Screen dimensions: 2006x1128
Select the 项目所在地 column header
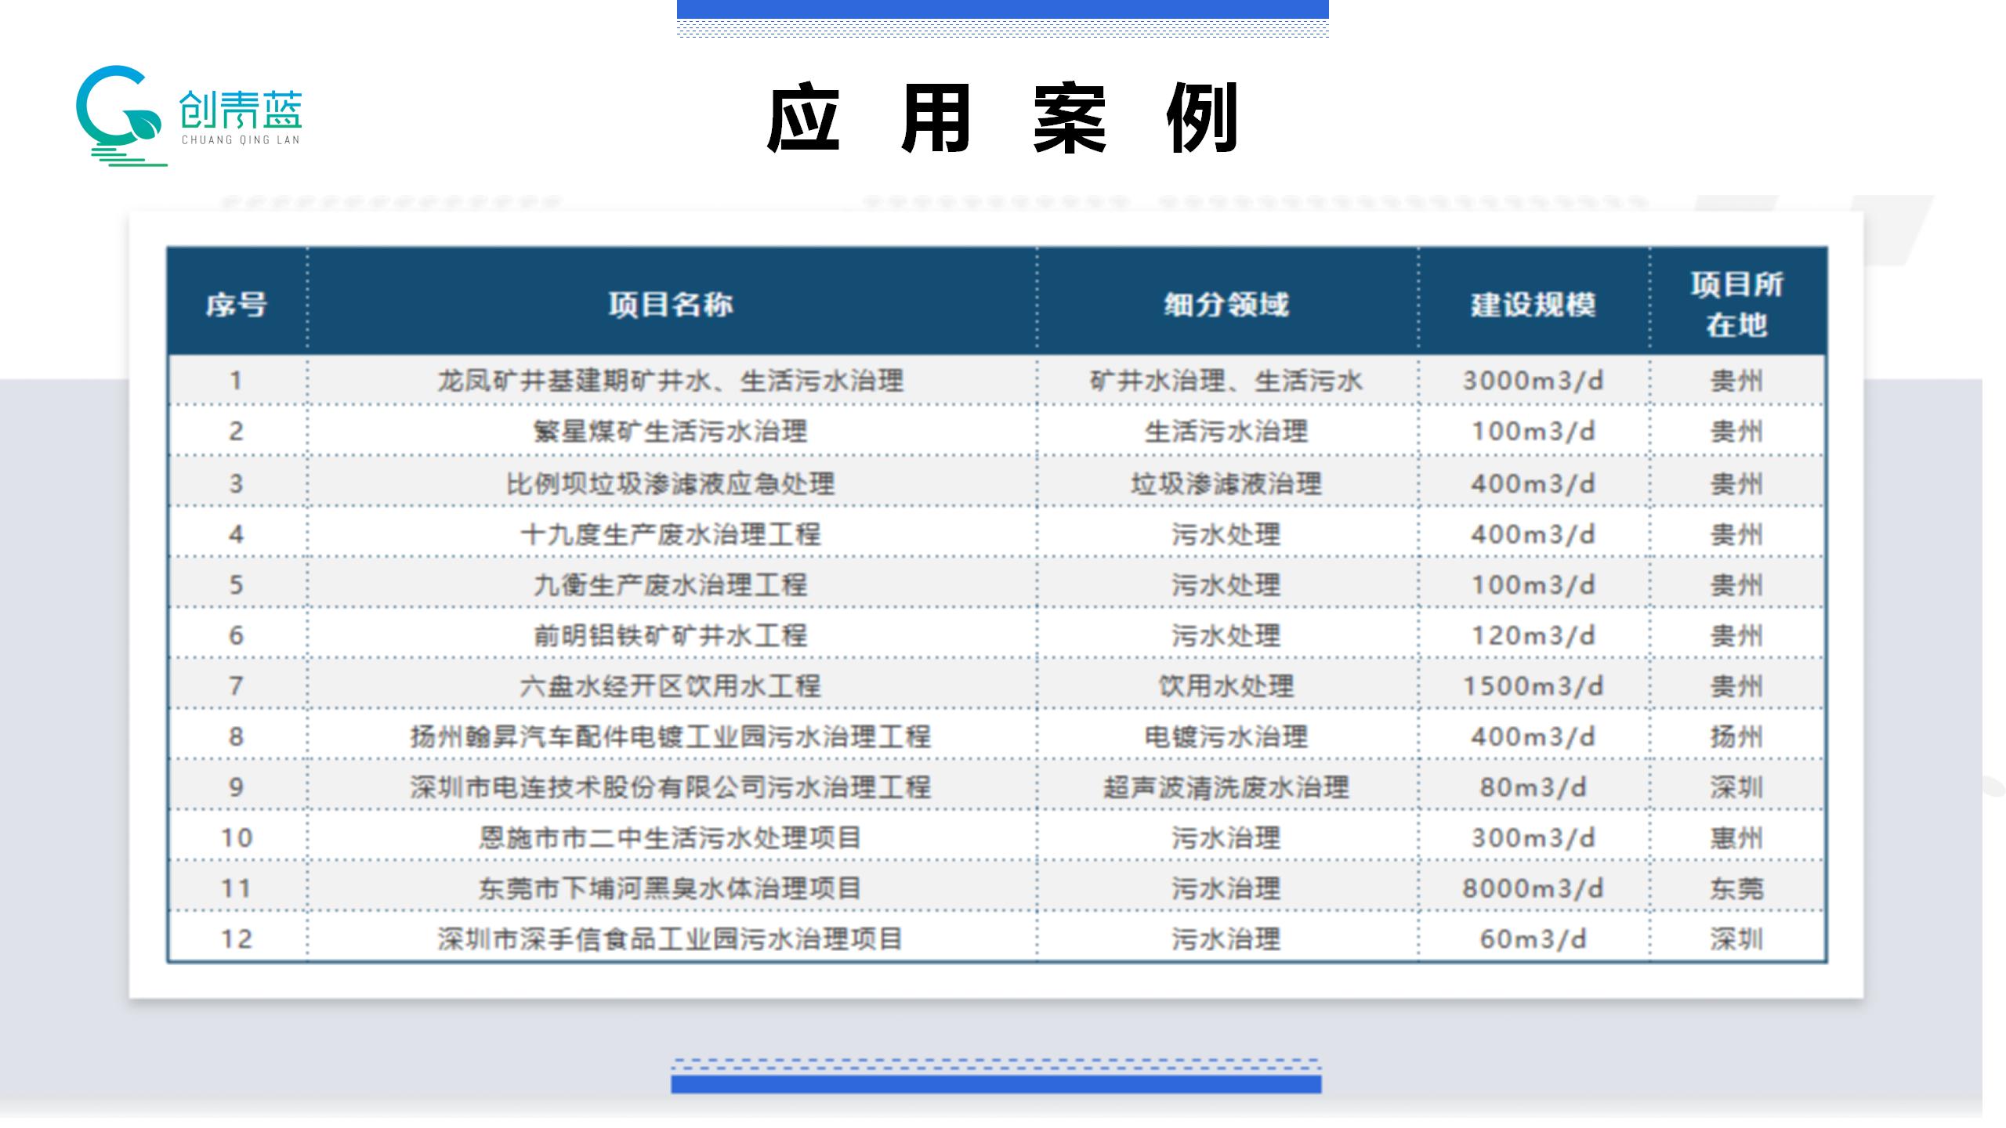point(1737,304)
